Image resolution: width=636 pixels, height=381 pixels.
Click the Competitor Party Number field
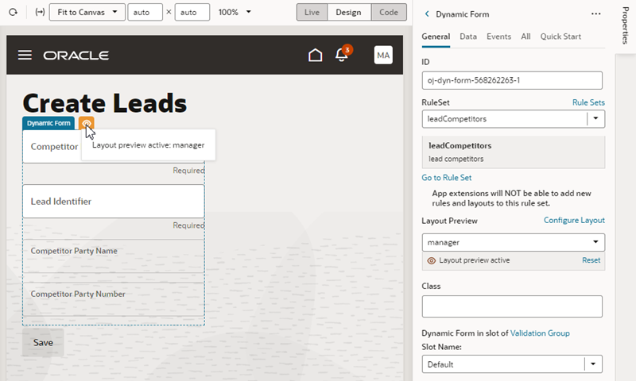[x=114, y=299]
